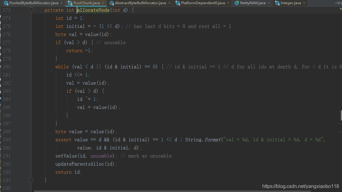Click "byte value = value(id);" on line 288
The height and width of the screenshot is (192, 342).
click(86, 132)
